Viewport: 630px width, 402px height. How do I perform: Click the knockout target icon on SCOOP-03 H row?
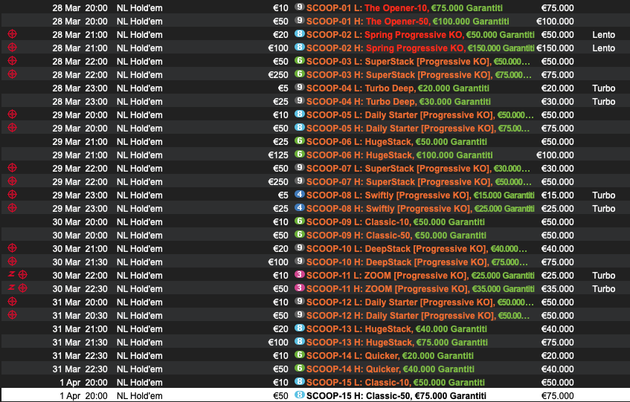click(13, 74)
